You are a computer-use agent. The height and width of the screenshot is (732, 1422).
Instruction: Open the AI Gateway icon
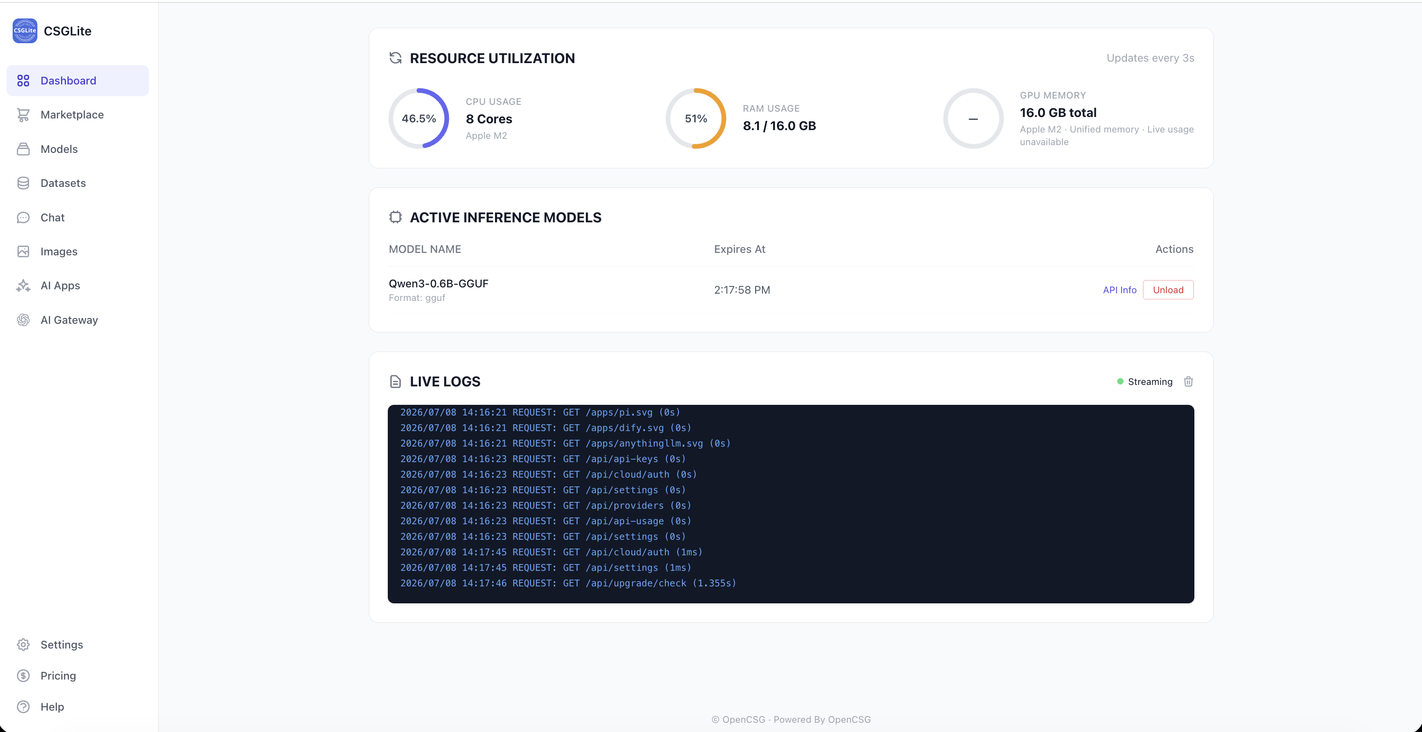(23, 320)
